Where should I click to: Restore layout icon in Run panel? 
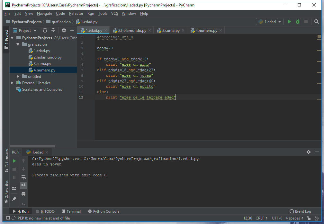click(14, 188)
